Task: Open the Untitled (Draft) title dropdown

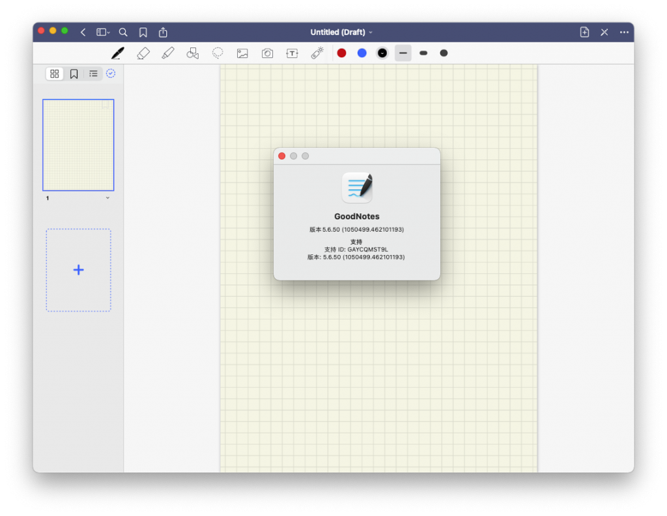Action: 341,33
